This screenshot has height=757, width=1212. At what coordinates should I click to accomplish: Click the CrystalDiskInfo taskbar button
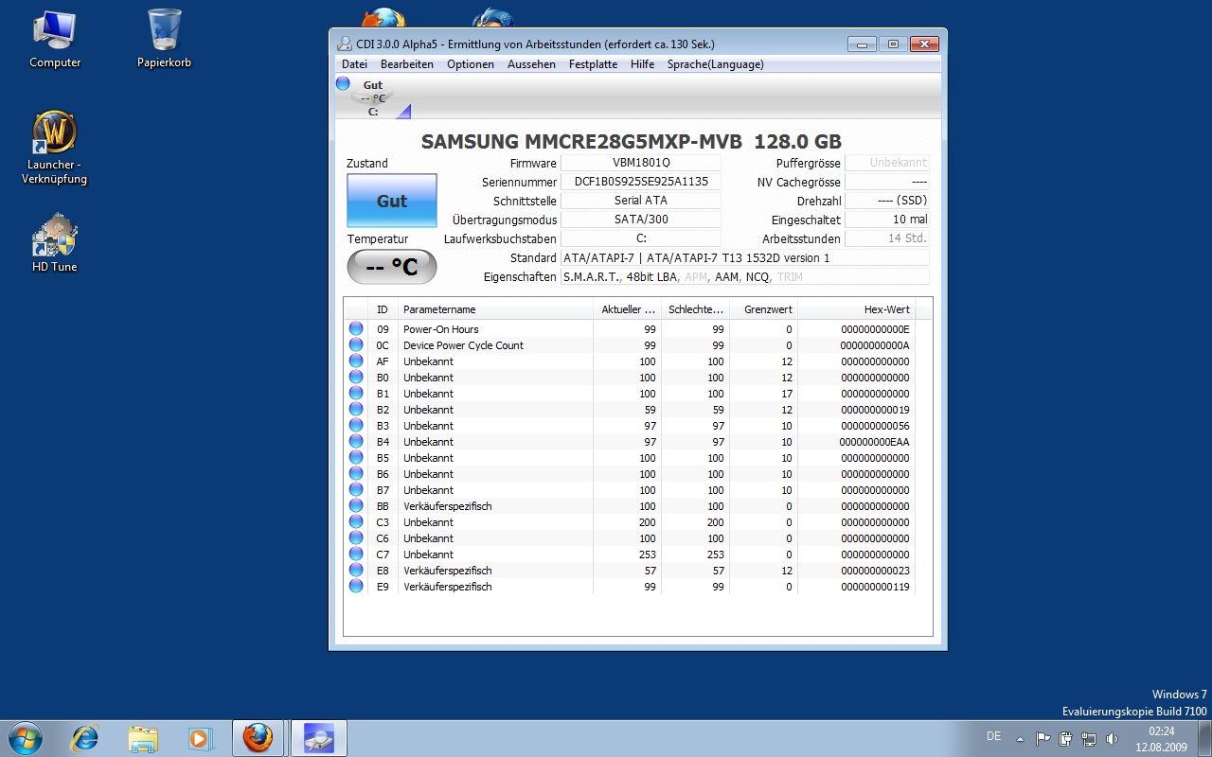[x=318, y=737]
